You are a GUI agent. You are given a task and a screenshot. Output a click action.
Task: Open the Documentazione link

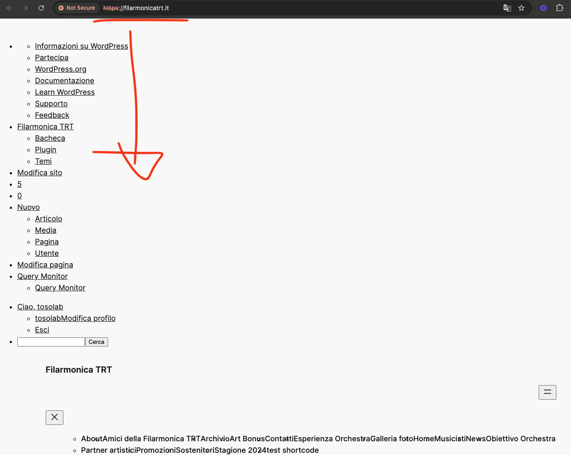[65, 81]
